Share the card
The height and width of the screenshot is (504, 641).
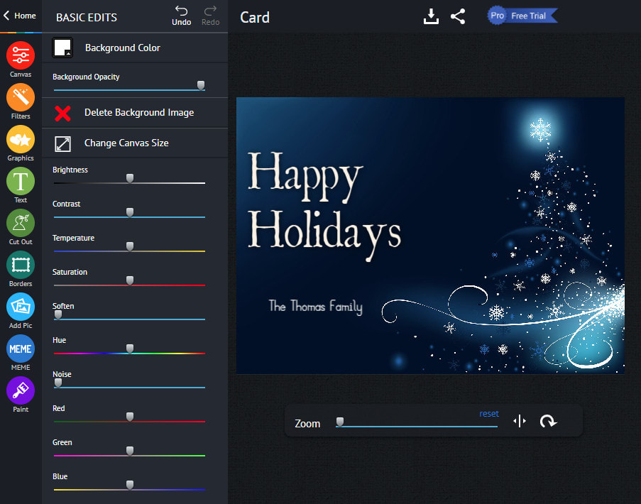coord(458,16)
